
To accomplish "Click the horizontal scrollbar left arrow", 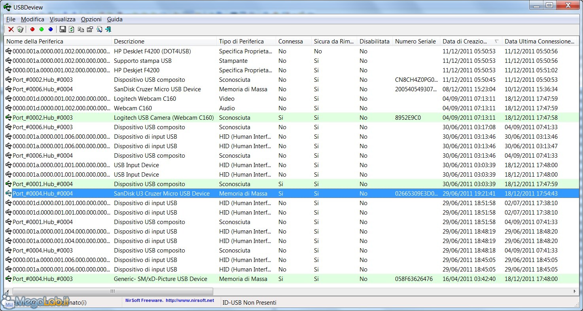I will [8, 291].
